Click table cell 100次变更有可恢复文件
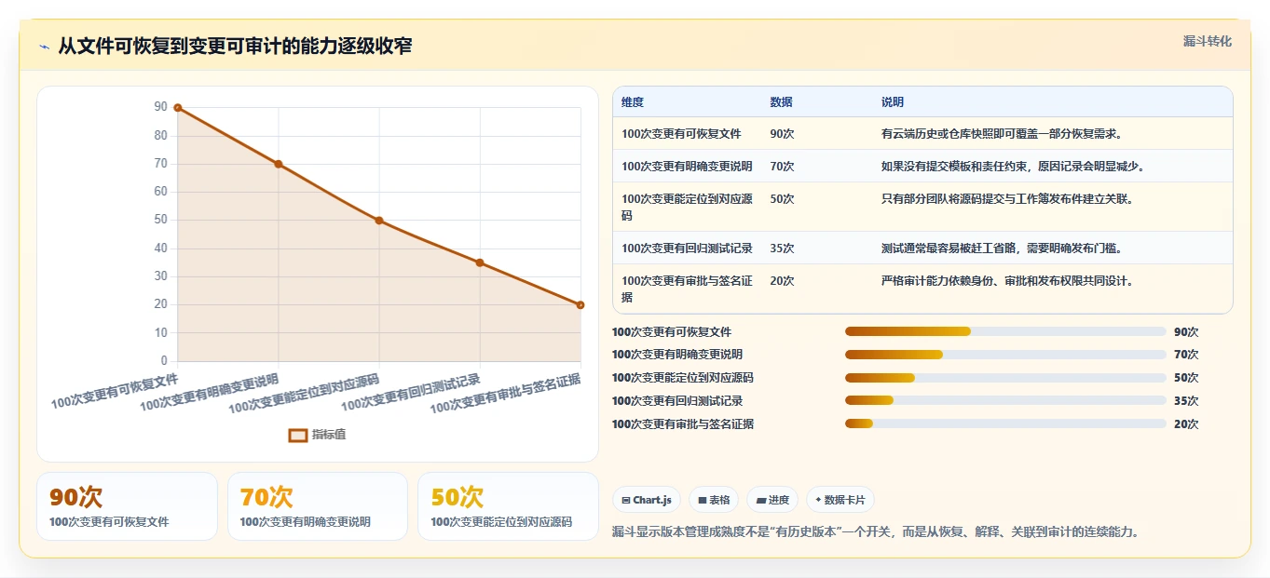1270x578 pixels. (681, 134)
